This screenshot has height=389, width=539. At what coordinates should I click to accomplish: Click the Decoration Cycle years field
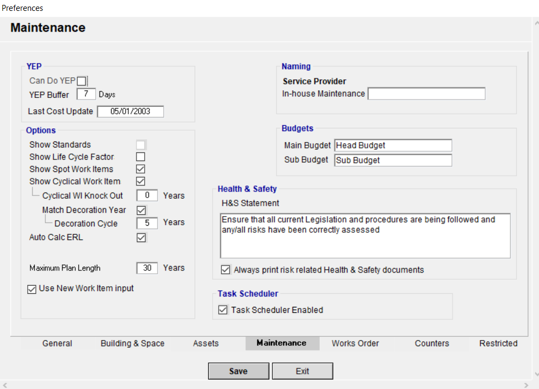click(x=147, y=223)
